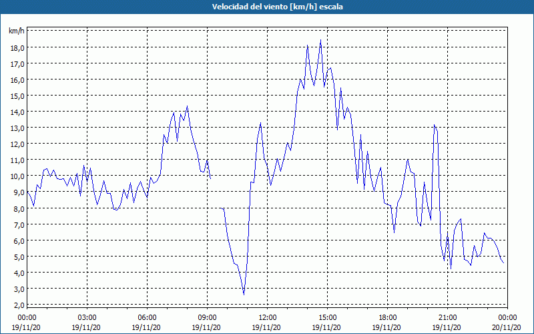Select the 18,0 y-axis value
The width and height of the screenshot is (534, 334).
coord(18,47)
